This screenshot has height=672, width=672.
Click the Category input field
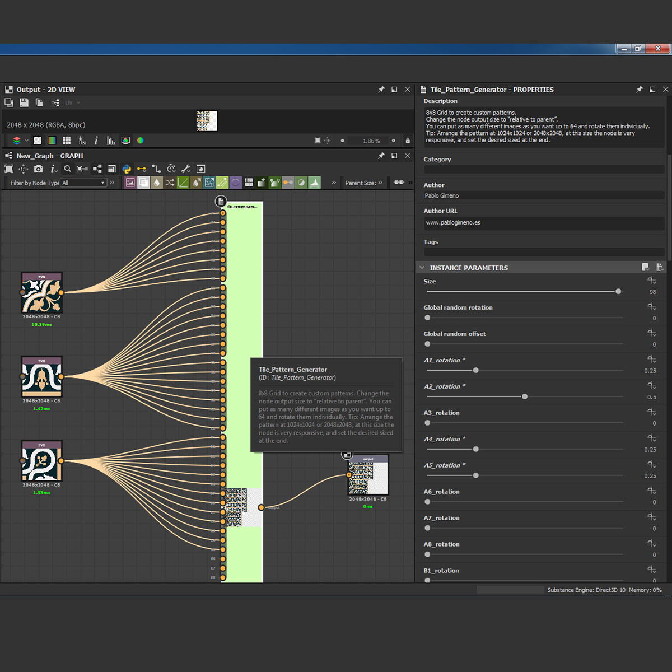543,169
